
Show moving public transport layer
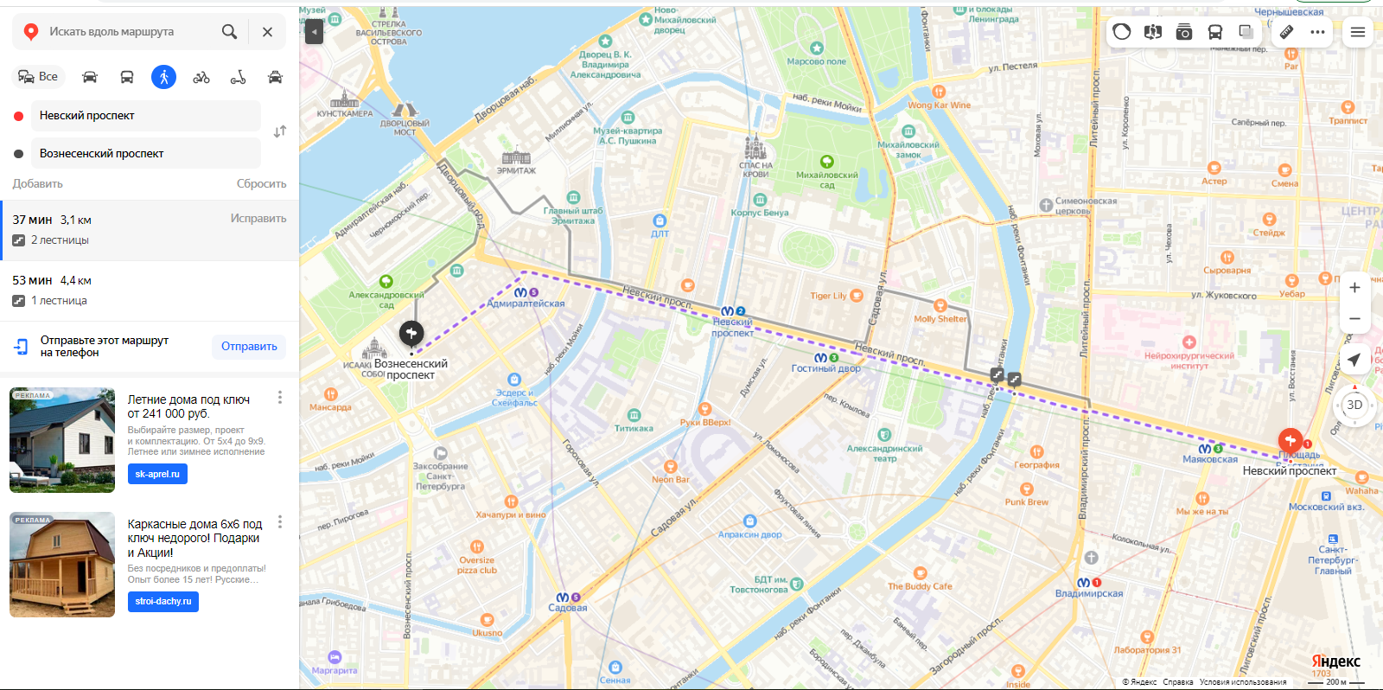click(1214, 32)
